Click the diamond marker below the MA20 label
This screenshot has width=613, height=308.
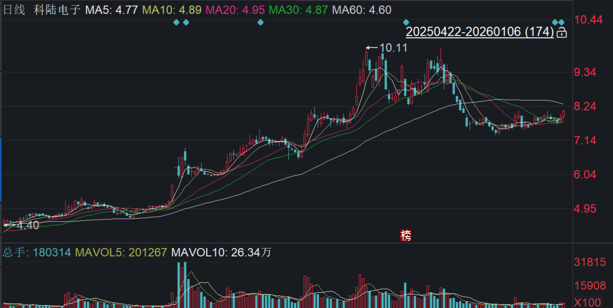click(x=261, y=22)
